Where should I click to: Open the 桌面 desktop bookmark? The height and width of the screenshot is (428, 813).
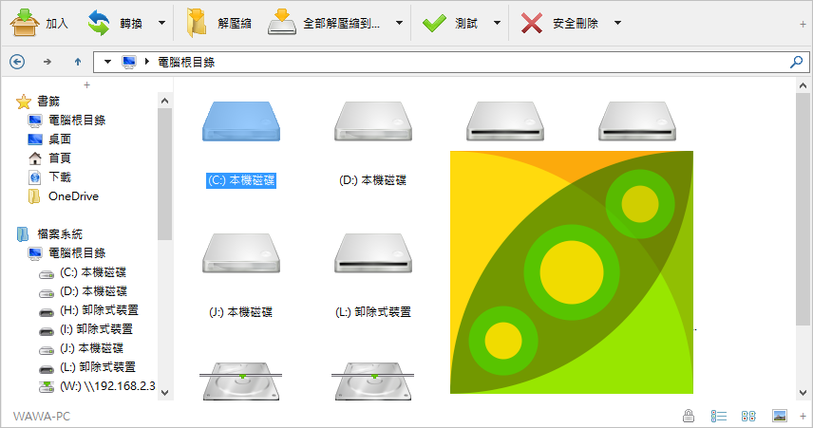coord(60,139)
